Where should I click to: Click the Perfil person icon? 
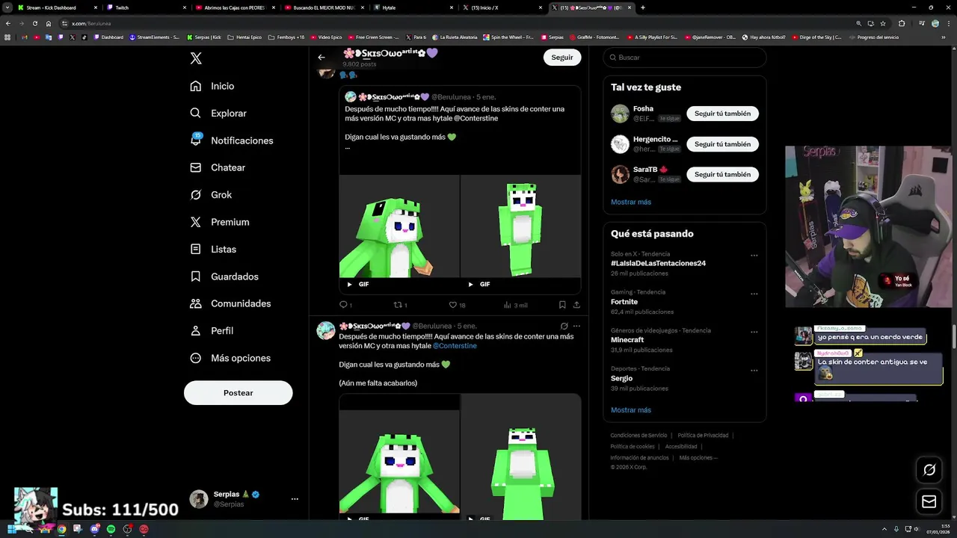point(196,330)
